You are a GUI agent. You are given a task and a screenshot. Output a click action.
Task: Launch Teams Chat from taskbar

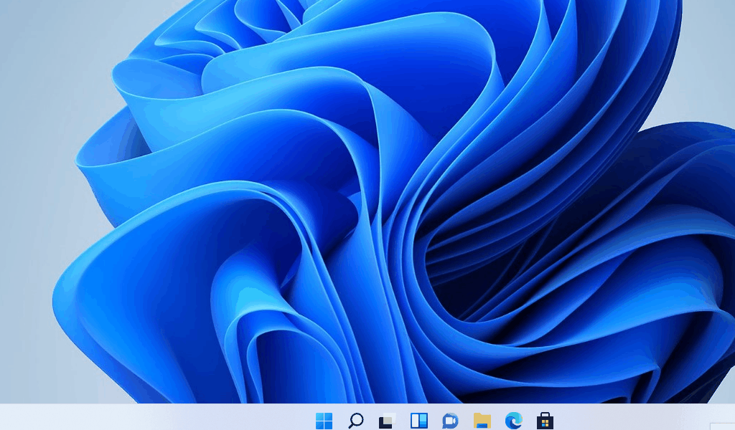coord(451,421)
